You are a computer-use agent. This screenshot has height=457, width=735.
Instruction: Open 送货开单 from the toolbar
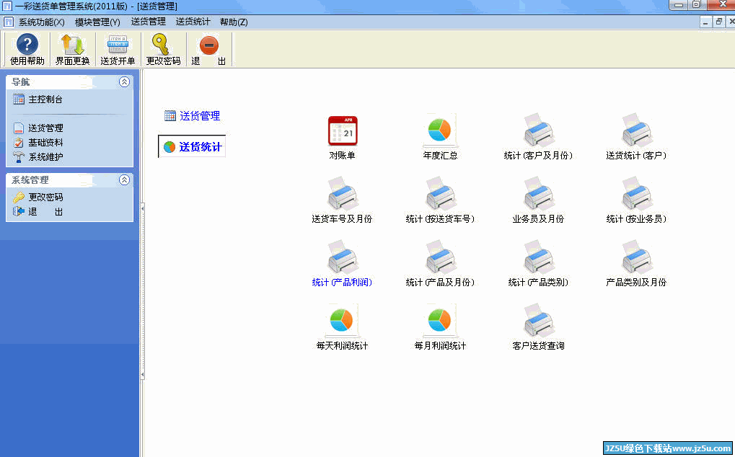click(118, 49)
